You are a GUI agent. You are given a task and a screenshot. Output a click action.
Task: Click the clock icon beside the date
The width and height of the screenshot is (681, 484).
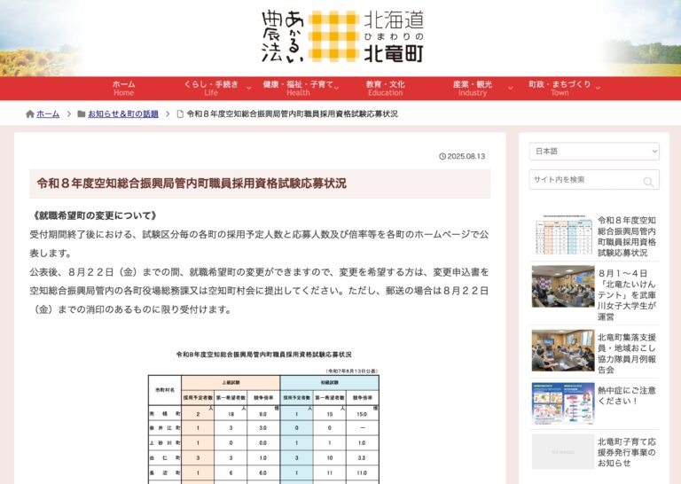(x=442, y=157)
